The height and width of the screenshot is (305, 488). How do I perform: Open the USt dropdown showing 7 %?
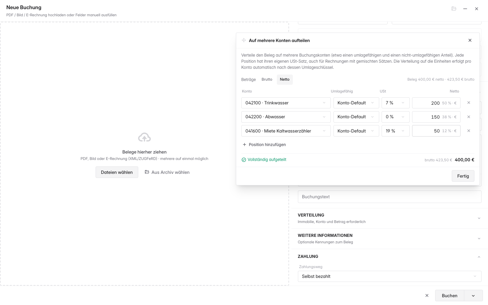[395, 103]
